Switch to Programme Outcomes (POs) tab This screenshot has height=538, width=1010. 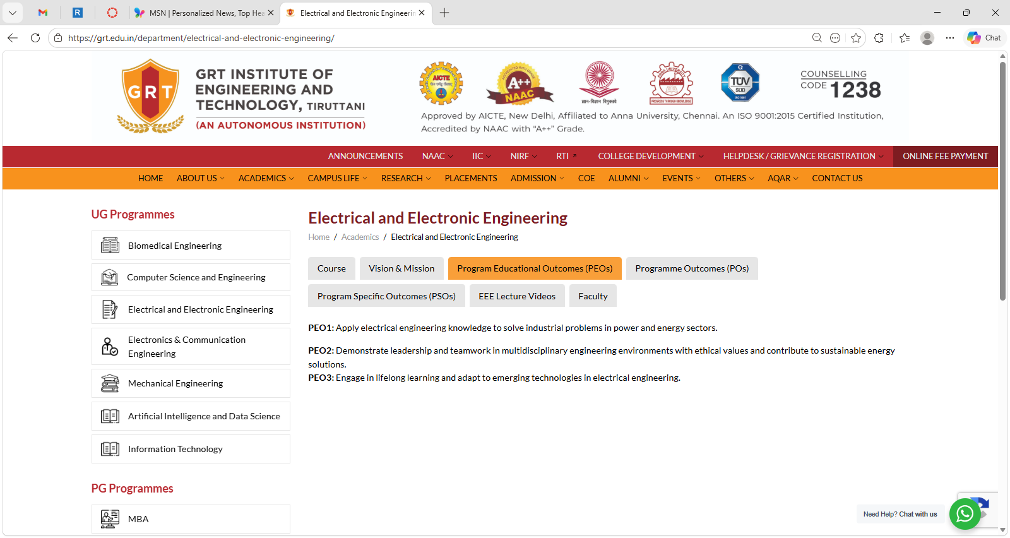pyautogui.click(x=692, y=268)
